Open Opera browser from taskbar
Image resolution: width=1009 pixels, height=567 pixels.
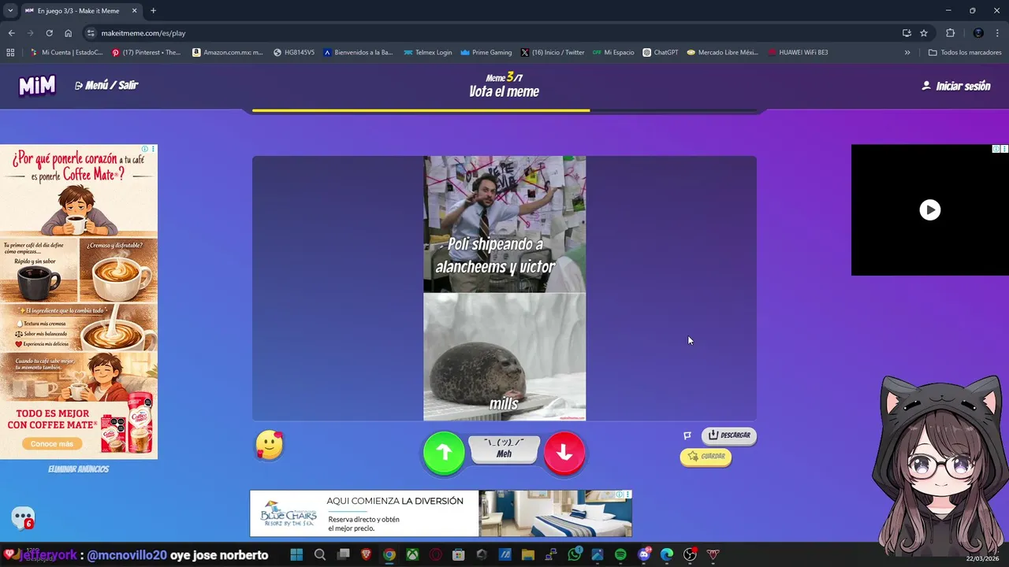pos(436,555)
